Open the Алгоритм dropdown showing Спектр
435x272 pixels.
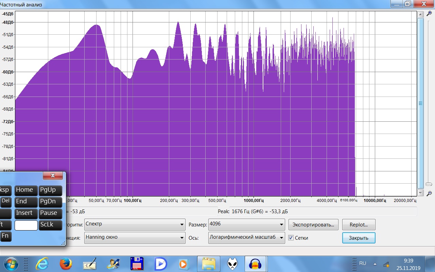pyautogui.click(x=135, y=224)
